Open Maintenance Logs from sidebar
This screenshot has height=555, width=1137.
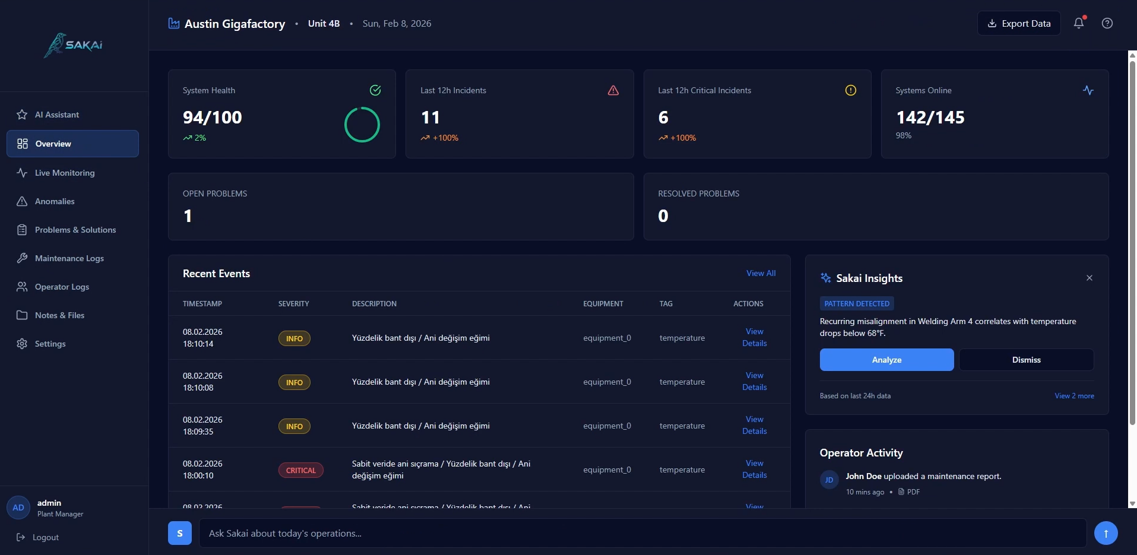69,258
